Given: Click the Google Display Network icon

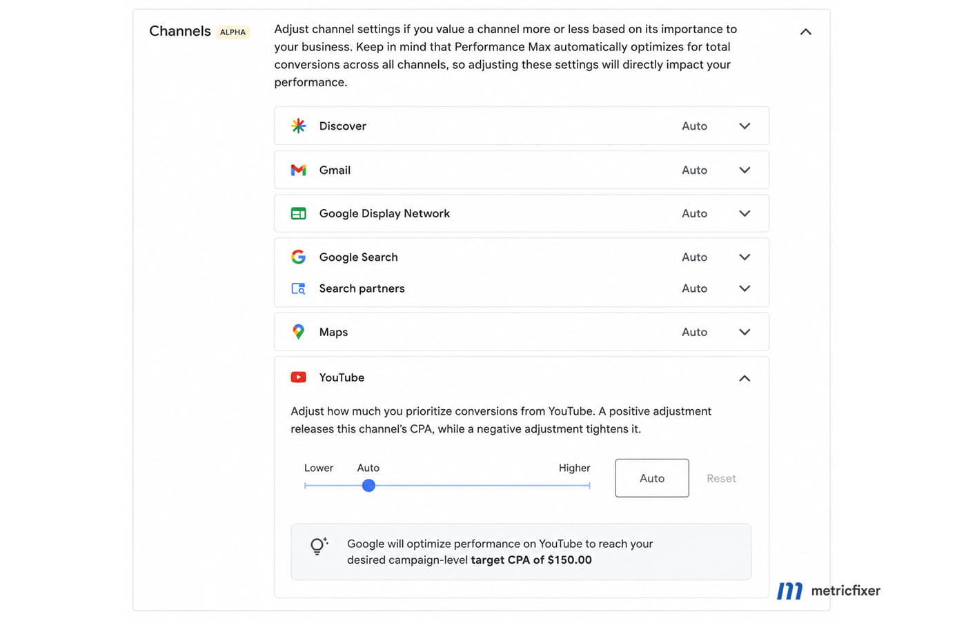Looking at the screenshot, I should [299, 214].
